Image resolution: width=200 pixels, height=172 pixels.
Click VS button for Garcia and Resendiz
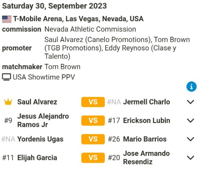coord(93,158)
